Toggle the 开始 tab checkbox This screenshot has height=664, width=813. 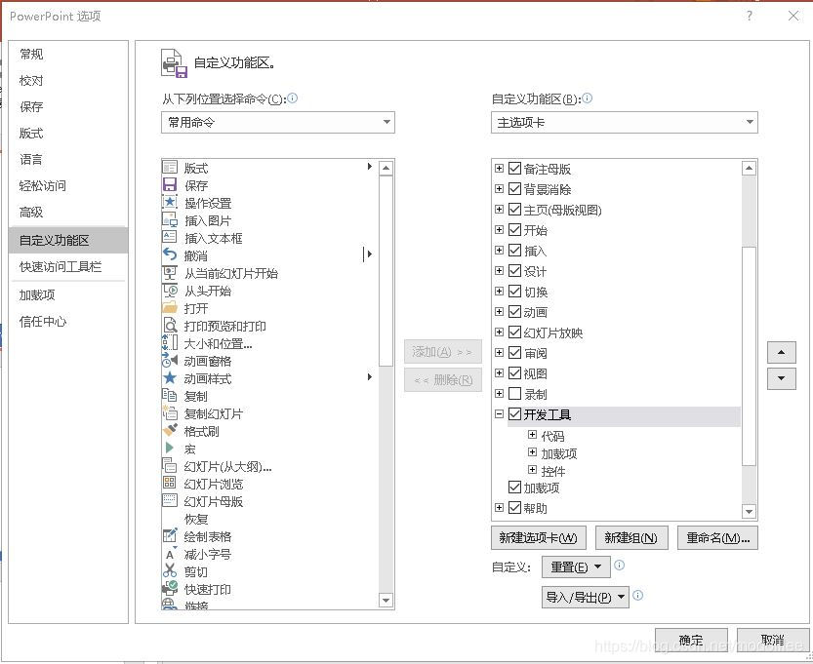514,230
